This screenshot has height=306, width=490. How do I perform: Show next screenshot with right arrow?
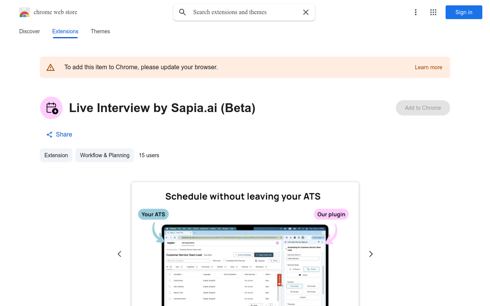[x=371, y=254]
